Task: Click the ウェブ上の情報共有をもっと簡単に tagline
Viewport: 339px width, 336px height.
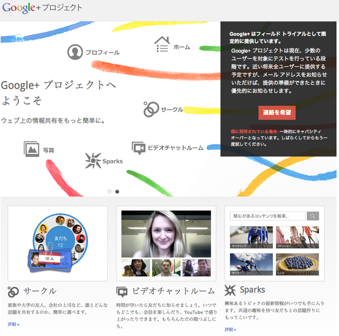Action: 53,120
